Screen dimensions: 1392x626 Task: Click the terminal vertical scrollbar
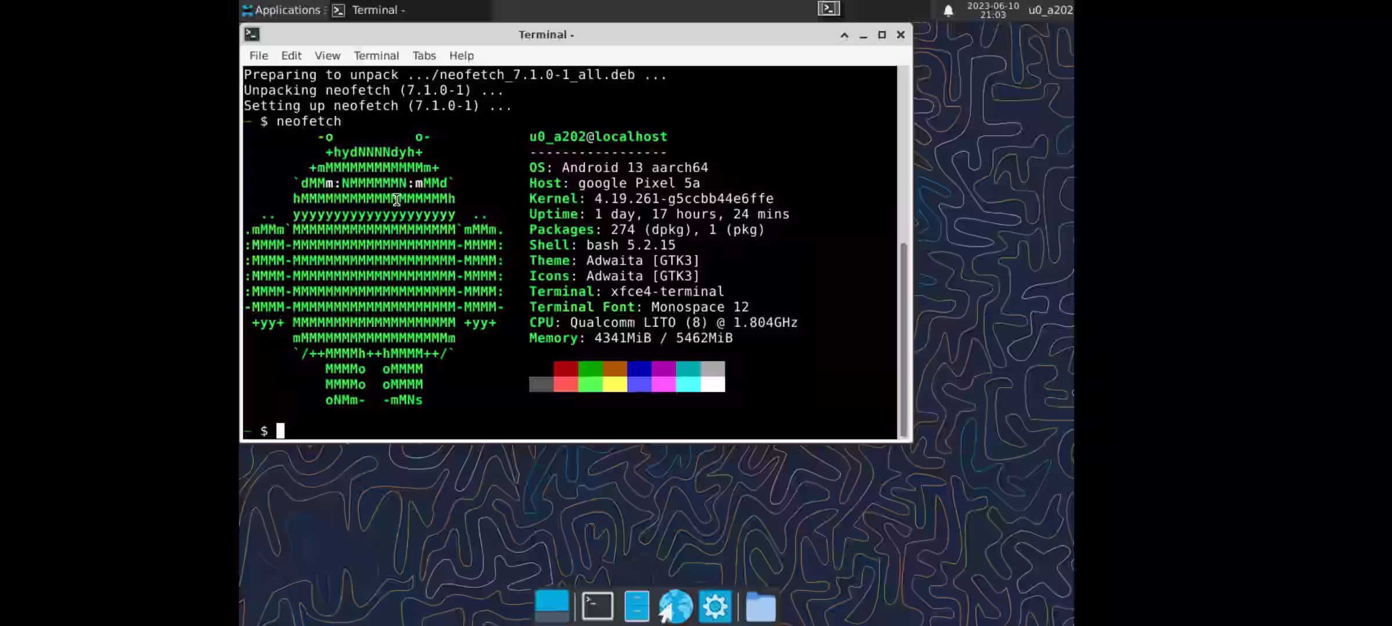tap(903, 339)
